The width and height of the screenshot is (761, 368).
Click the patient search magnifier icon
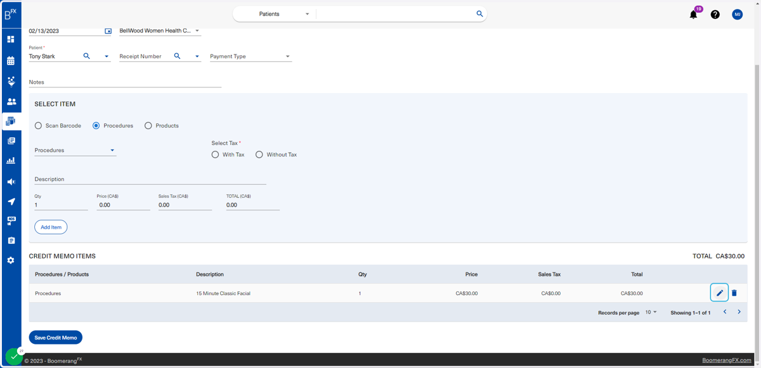87,56
